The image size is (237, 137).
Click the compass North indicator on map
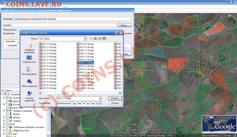(229, 16)
